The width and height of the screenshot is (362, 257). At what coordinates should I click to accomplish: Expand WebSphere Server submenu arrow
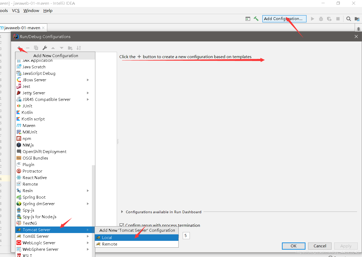click(88, 249)
